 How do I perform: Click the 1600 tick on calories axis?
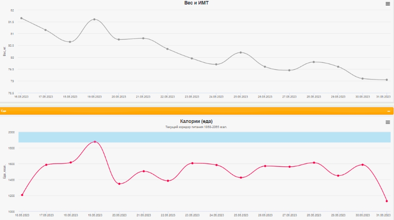(x=12, y=164)
